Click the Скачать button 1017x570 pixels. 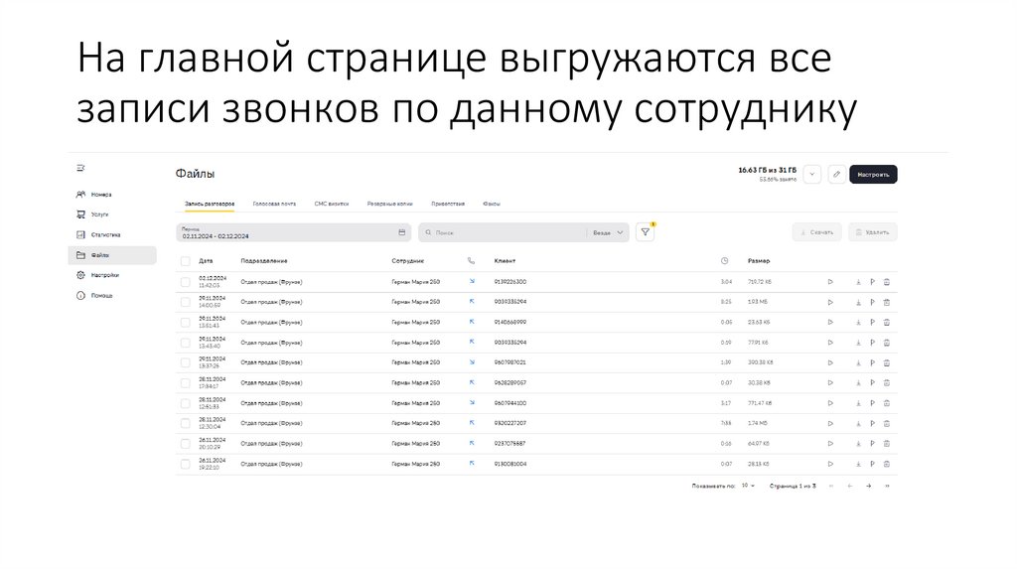pyautogui.click(x=816, y=232)
